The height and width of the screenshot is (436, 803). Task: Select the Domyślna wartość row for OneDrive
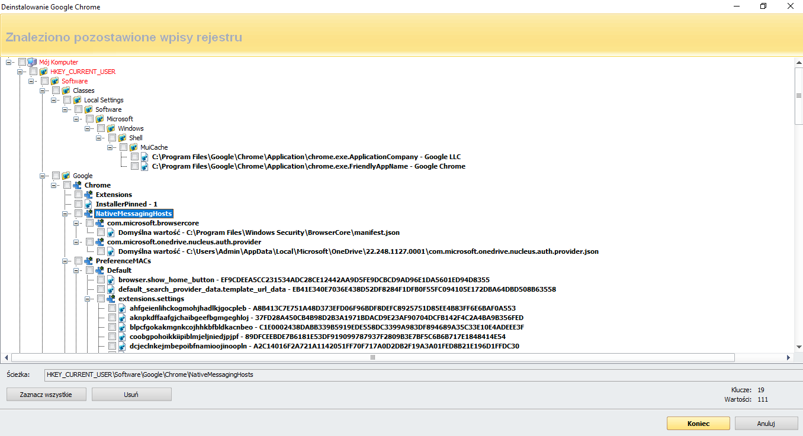click(x=358, y=251)
